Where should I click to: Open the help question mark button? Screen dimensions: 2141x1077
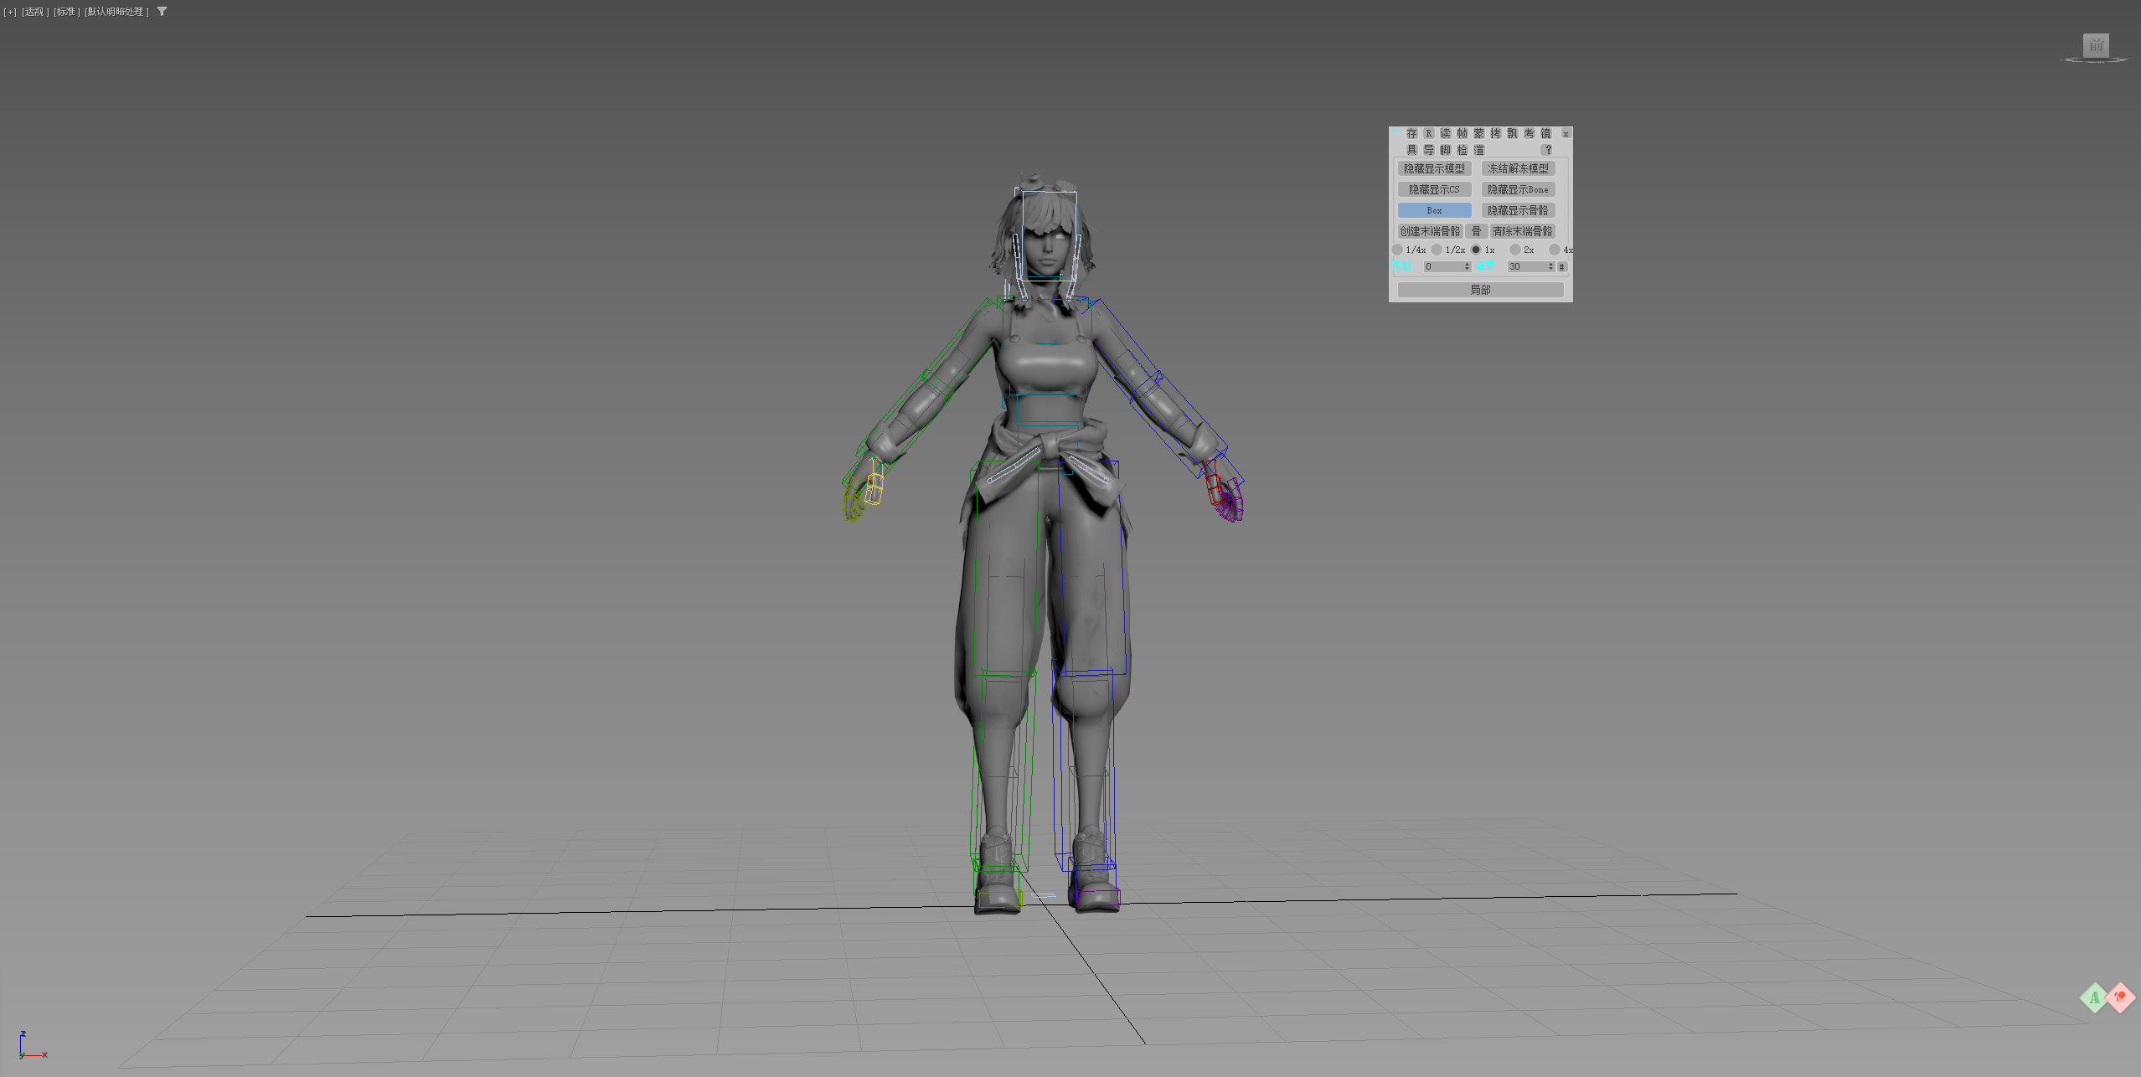1548,150
